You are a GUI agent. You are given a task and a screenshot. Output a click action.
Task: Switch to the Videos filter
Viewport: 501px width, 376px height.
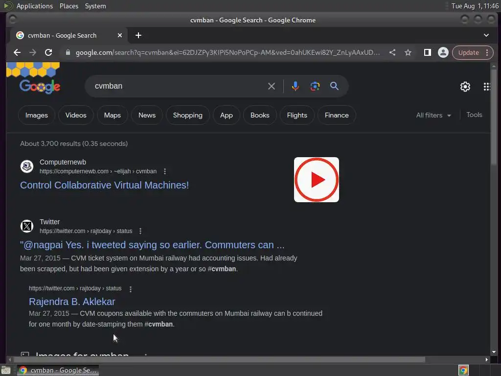pyautogui.click(x=76, y=115)
